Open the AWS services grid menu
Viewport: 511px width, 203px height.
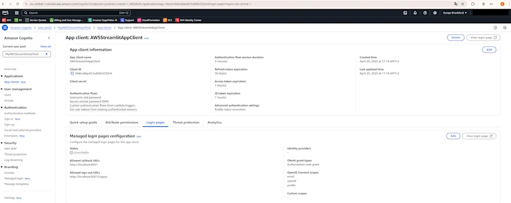(x=17, y=13)
